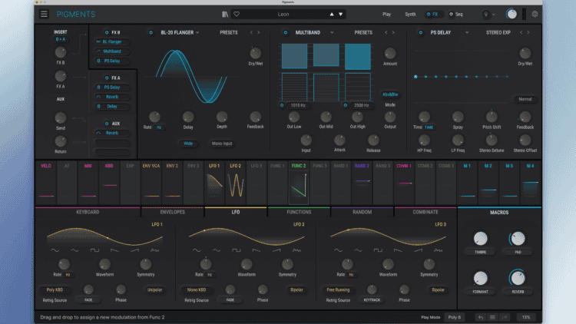Load next preset with down arrow
This screenshot has height=324, width=576.
click(340, 15)
